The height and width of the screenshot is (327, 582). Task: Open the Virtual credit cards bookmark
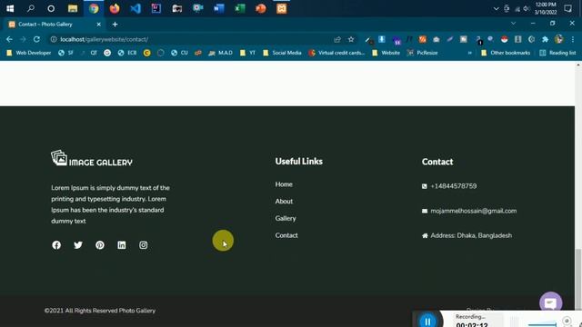(x=337, y=53)
